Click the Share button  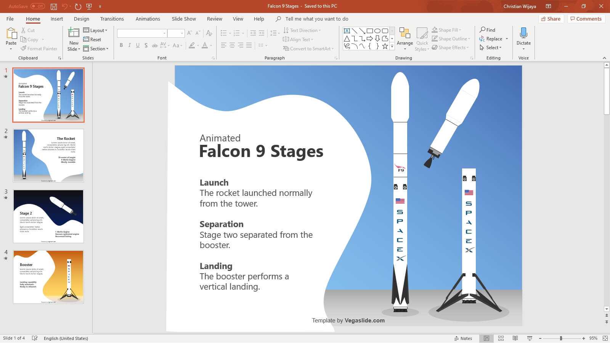(551, 19)
